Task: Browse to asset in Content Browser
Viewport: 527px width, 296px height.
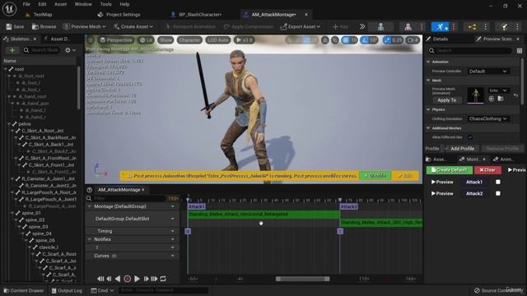Action: coord(44,26)
